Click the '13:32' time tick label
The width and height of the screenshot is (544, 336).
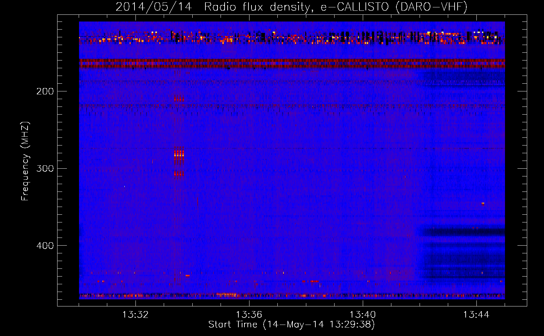pos(135,315)
